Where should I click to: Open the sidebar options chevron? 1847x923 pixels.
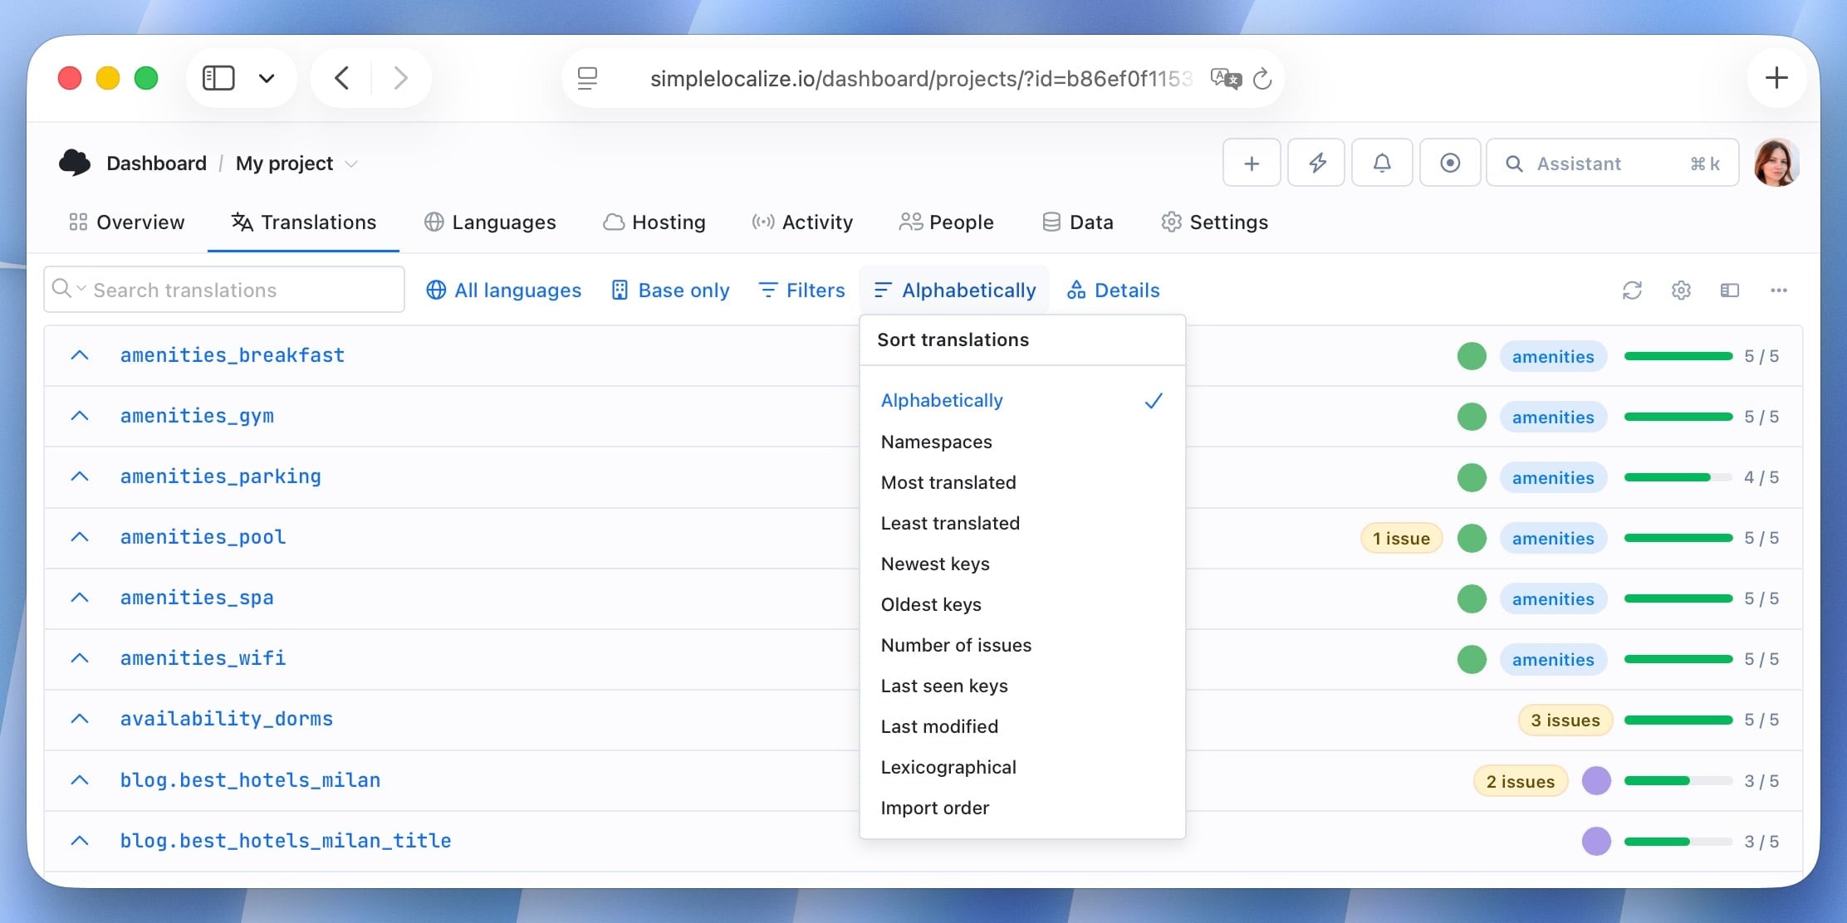[x=267, y=78]
